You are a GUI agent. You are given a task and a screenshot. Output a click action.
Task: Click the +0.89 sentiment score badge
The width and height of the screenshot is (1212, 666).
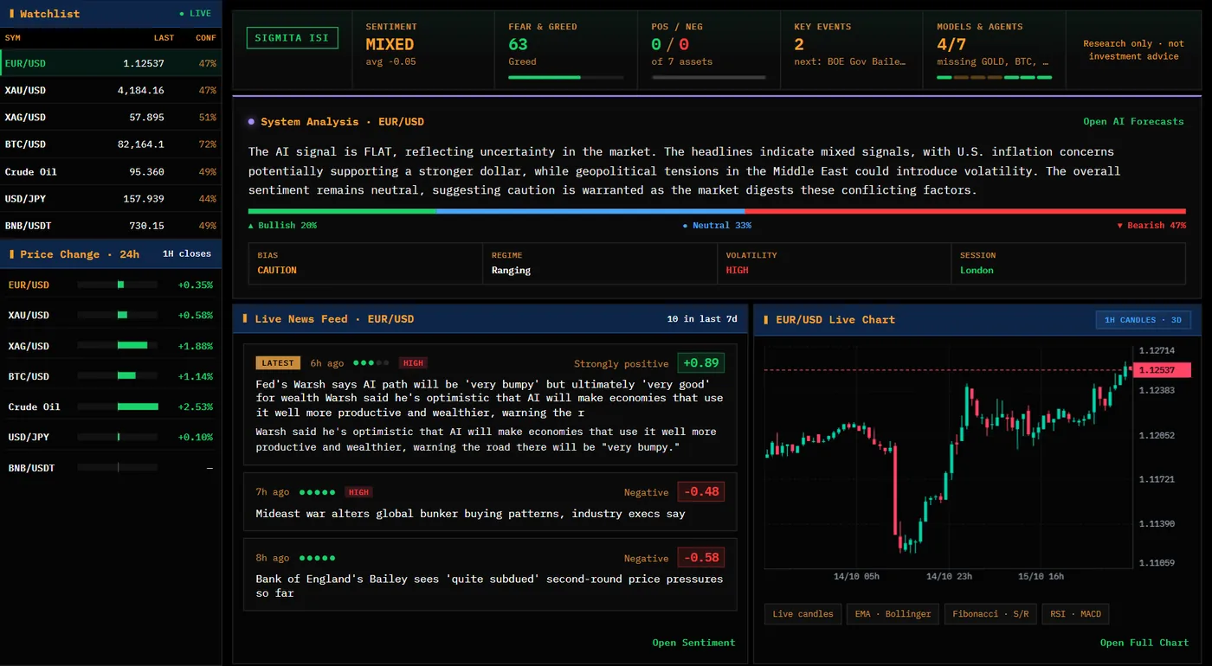(700, 363)
